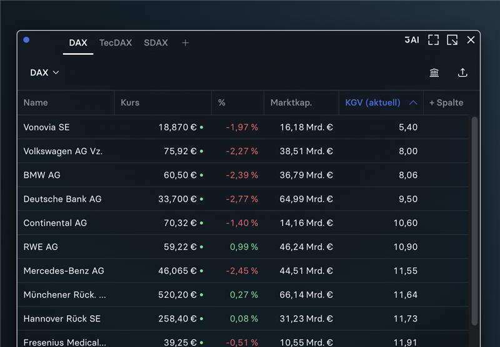Click RWE market cap 46,24 Mrd. €
The height and width of the screenshot is (347, 500).
click(306, 247)
